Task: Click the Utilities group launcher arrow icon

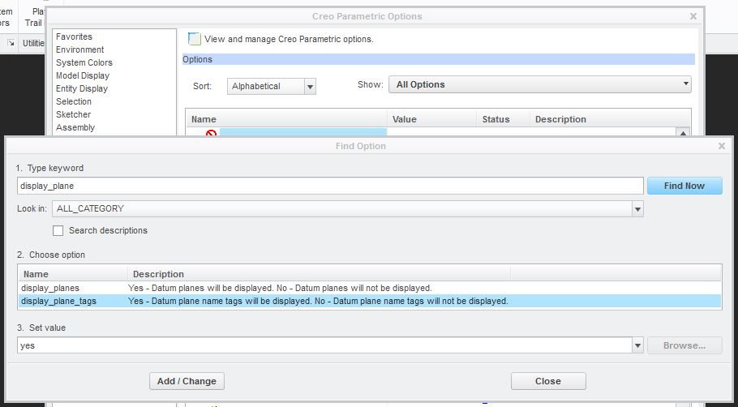Action: 11,43
